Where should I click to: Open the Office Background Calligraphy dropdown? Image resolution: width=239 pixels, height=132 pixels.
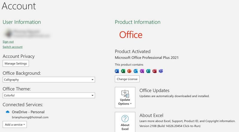click(49, 80)
